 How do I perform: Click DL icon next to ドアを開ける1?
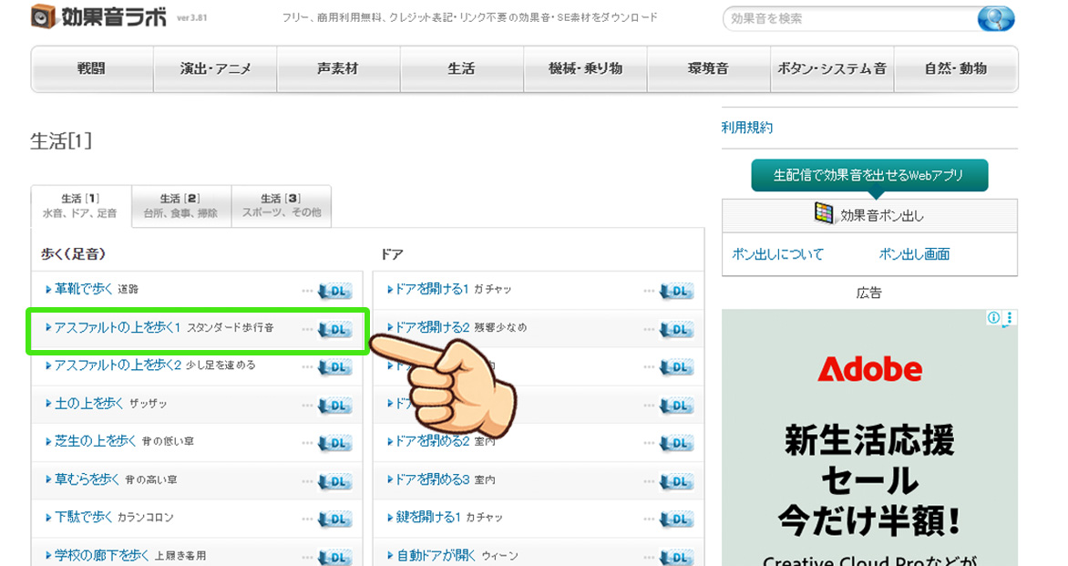676,292
